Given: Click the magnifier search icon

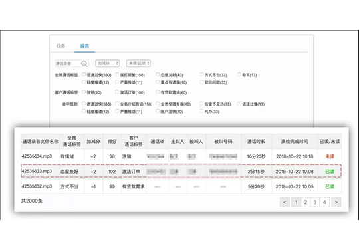Looking at the screenshot, I should (84, 63).
